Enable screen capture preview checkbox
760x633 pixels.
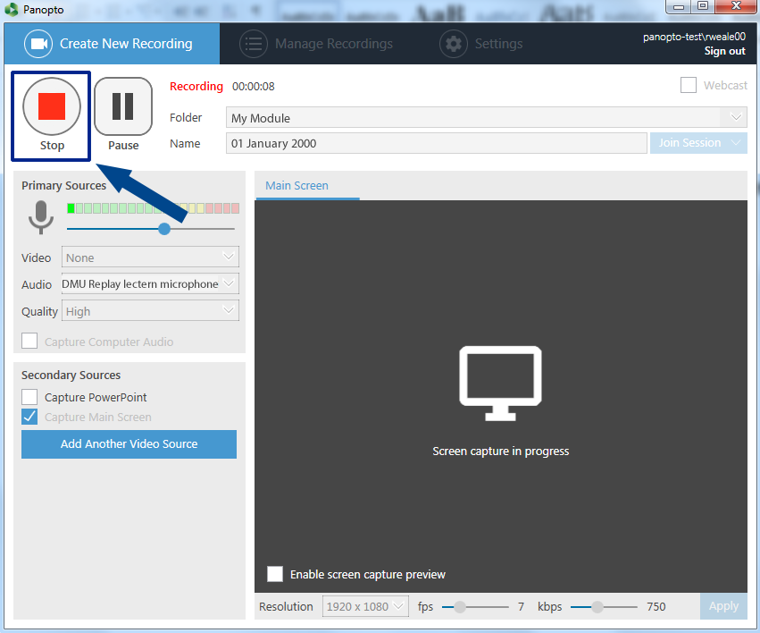(275, 574)
